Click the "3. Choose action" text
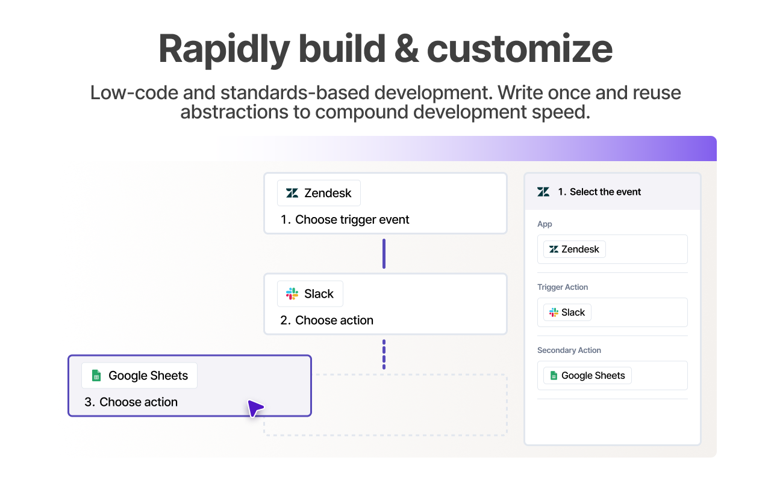The height and width of the screenshot is (481, 771). [131, 402]
